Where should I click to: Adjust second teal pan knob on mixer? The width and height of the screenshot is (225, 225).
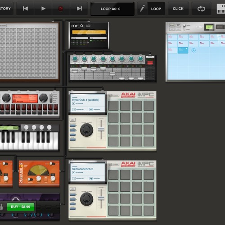[x=84, y=59]
